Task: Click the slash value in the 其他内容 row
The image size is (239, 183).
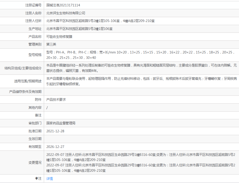Action: point(47,108)
